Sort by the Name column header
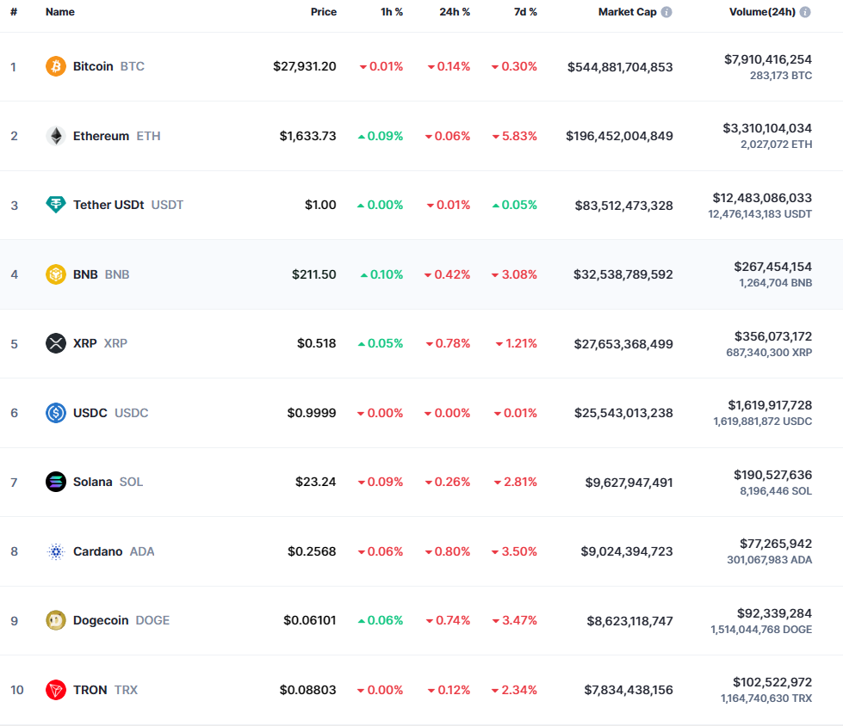The height and width of the screenshot is (726, 843). (60, 12)
